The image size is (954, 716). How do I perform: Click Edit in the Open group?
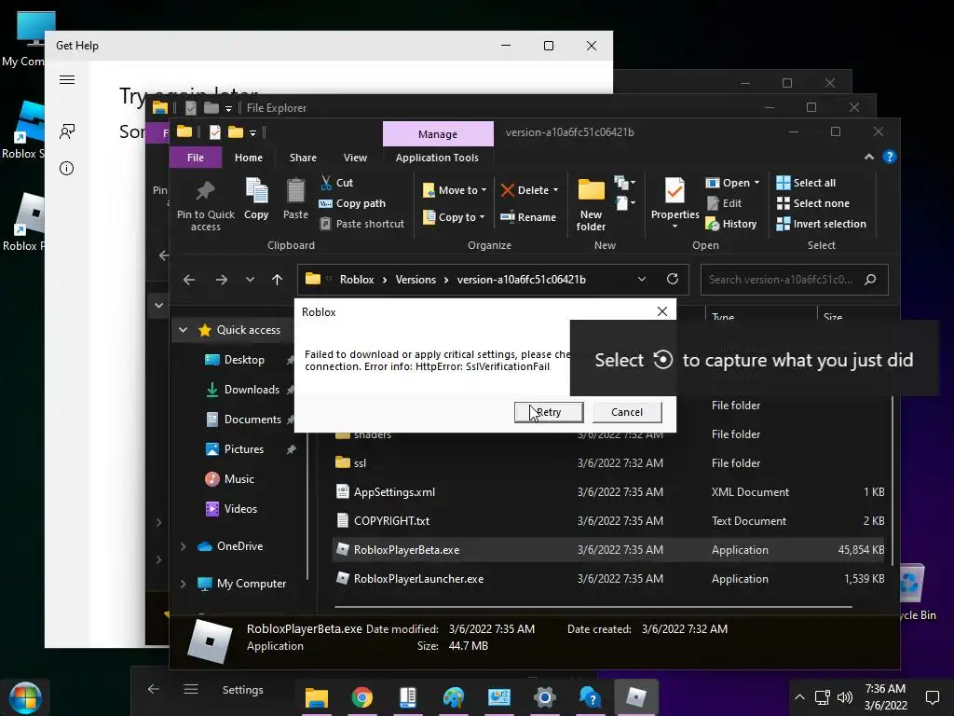tap(724, 203)
